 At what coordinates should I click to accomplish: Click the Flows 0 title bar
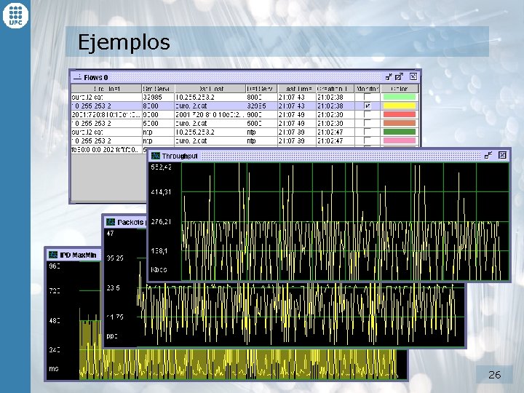pos(245,77)
